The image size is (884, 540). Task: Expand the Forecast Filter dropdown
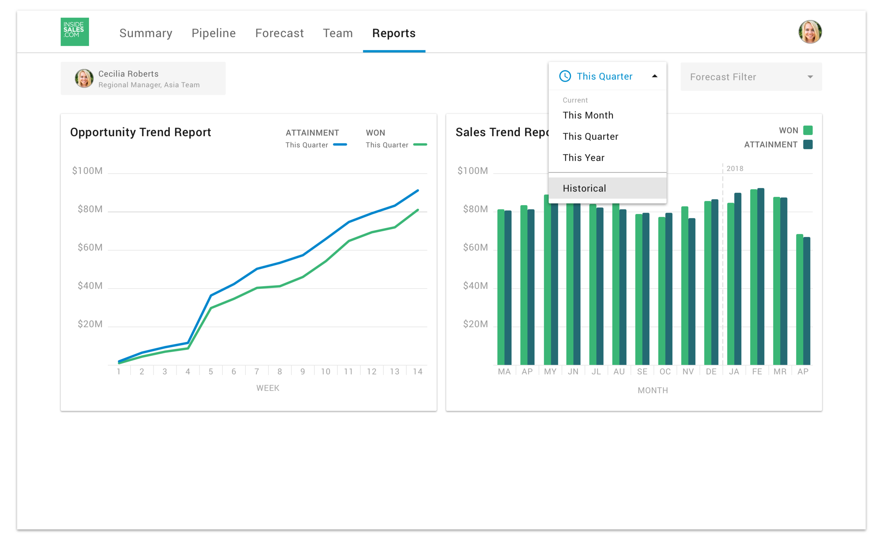[810, 77]
